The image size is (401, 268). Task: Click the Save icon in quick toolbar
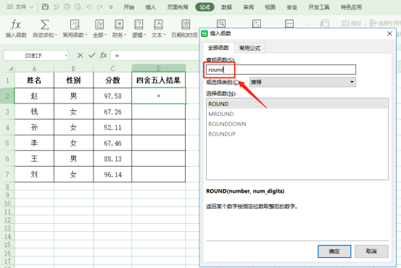(x=45, y=7)
